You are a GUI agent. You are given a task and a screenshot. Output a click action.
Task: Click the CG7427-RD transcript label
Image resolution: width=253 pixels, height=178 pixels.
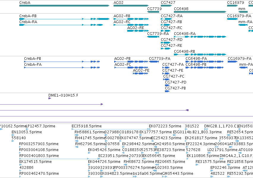172,40
